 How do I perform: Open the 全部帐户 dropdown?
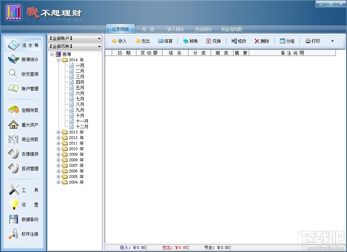pyautogui.click(x=75, y=38)
